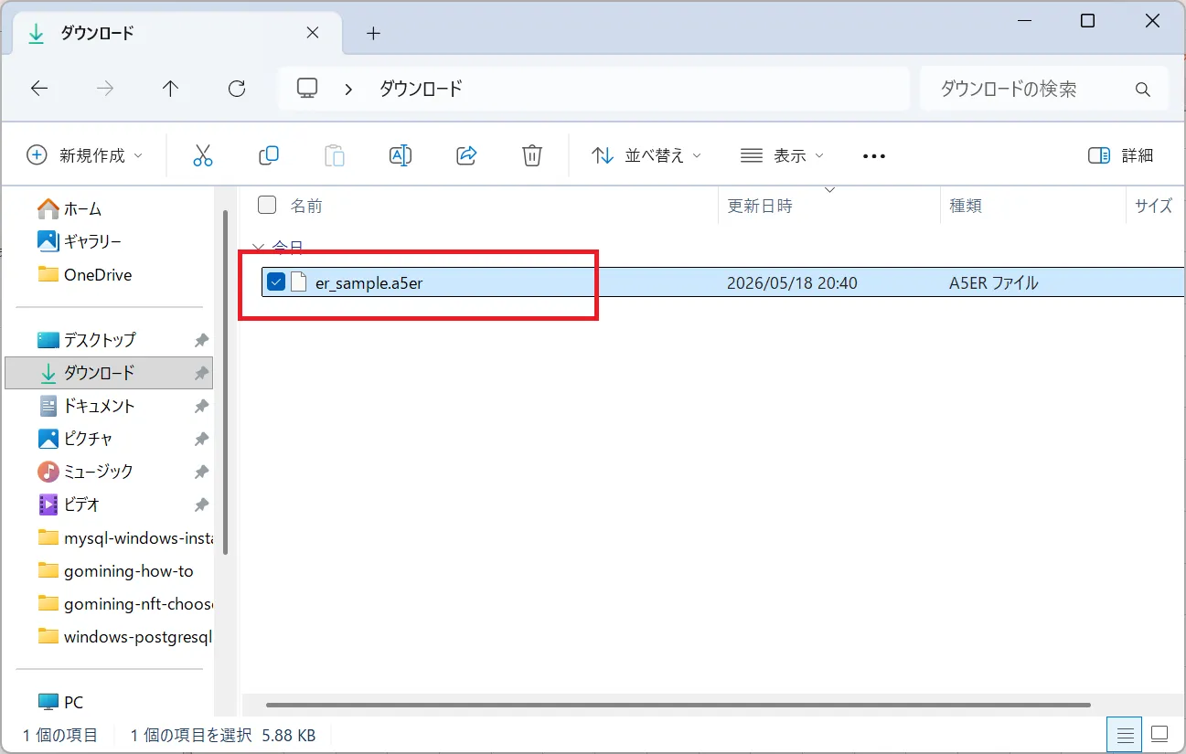Click the A5ER ファイル type cell
Screen dimensions: 1186x754
[994, 282]
